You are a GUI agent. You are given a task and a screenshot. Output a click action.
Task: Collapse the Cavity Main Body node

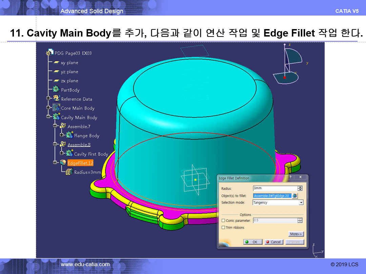(x=48, y=117)
